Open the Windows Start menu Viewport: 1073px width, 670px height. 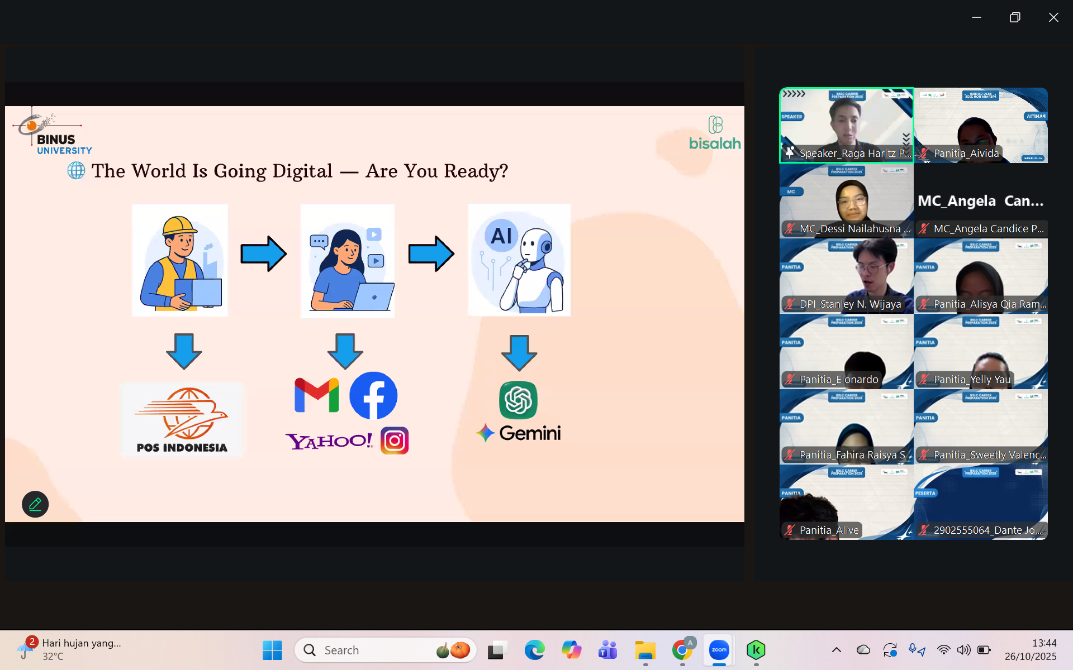click(x=272, y=650)
